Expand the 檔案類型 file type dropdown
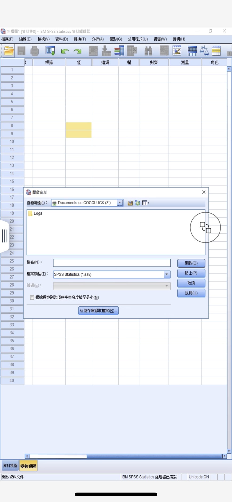Screen dimensions: 232x502 point(167,274)
